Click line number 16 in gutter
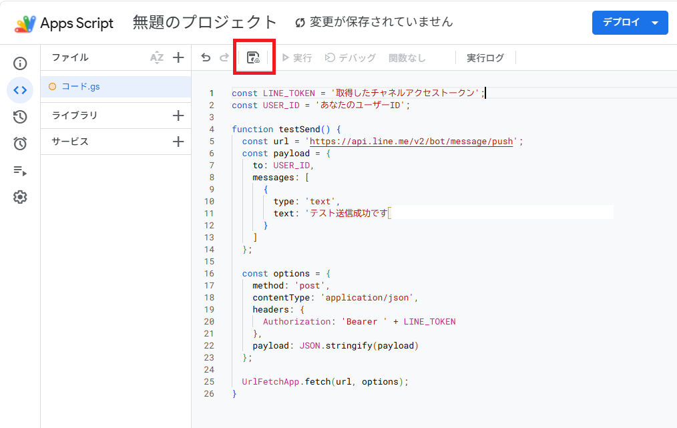 point(209,273)
